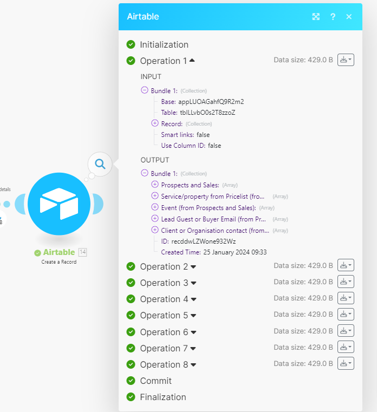
Task: Click Operation 1 Data size 429.0 B text
Action: (303, 60)
